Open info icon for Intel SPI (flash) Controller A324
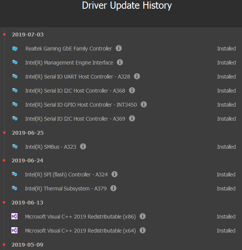 [115, 174]
